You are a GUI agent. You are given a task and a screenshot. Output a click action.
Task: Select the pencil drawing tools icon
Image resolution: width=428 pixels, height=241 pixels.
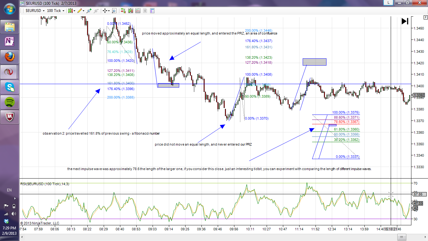click(80, 11)
